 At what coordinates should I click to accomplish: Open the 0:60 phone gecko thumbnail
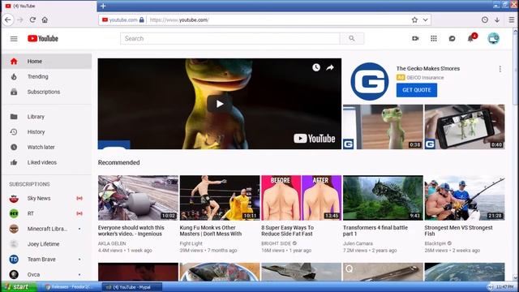pos(465,127)
